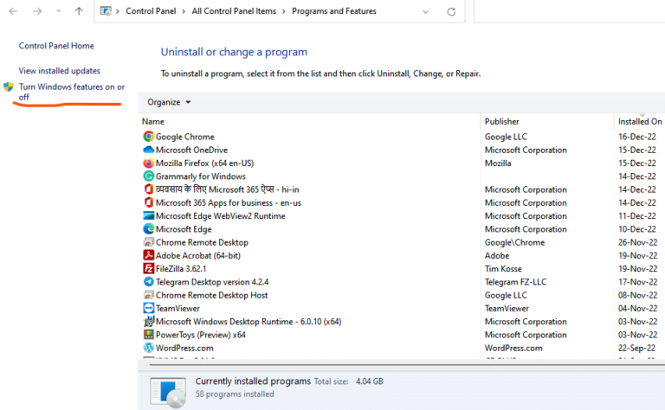Click the Control Panel address bar icon

click(x=106, y=11)
